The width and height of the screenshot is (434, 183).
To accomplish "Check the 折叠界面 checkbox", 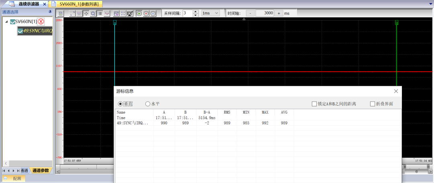I will [x=372, y=104].
